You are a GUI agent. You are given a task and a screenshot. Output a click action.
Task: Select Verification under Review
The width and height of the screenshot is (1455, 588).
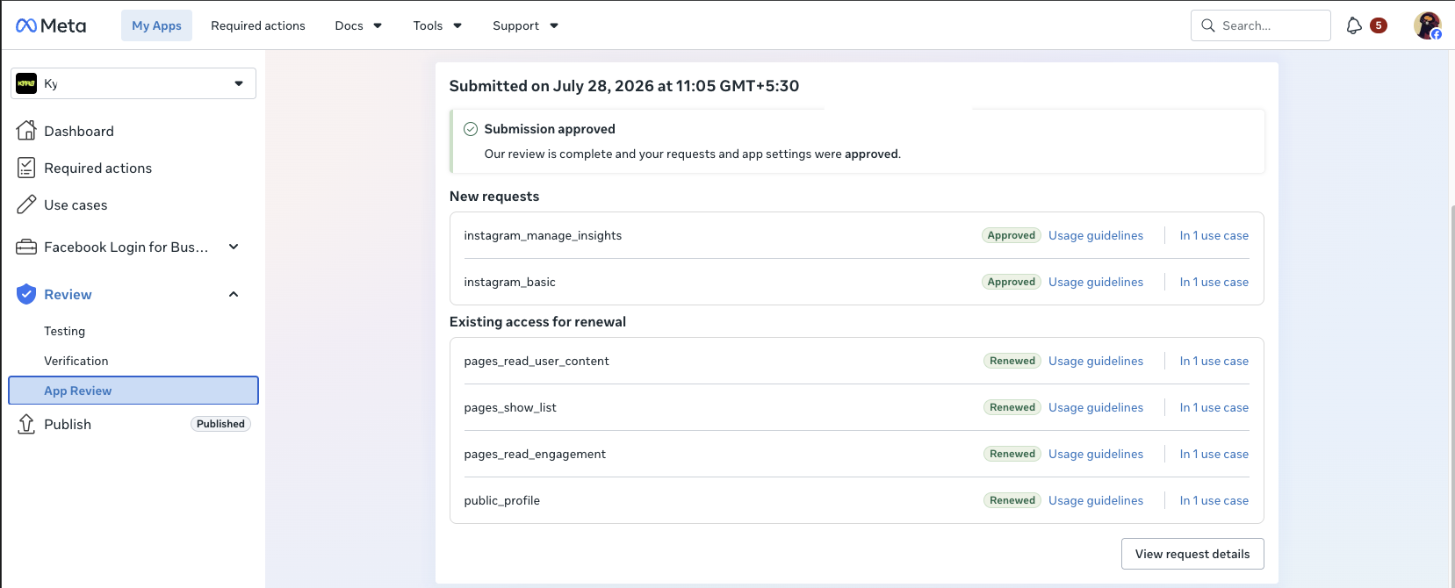pos(76,361)
